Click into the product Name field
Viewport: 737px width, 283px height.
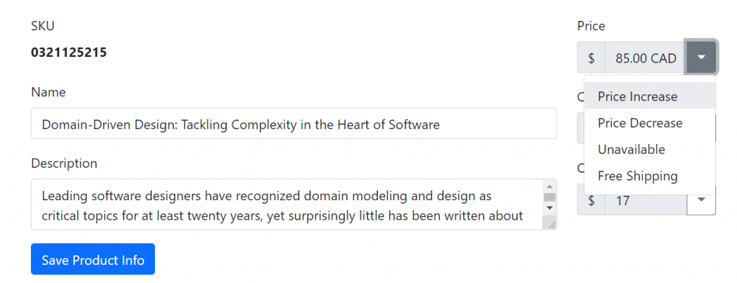[x=294, y=123]
